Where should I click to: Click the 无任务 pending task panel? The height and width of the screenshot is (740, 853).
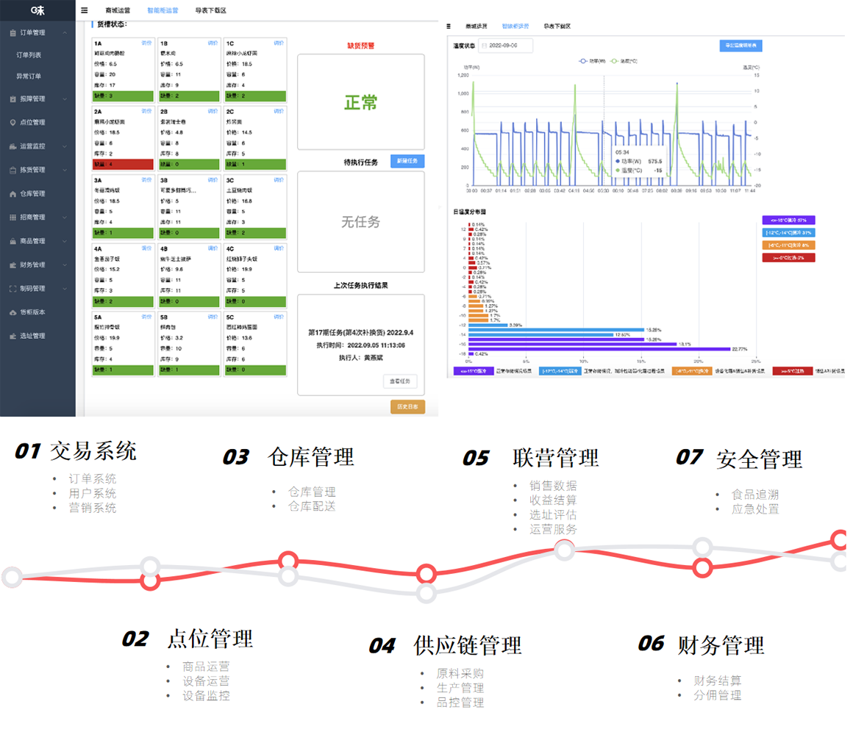pyautogui.click(x=360, y=222)
